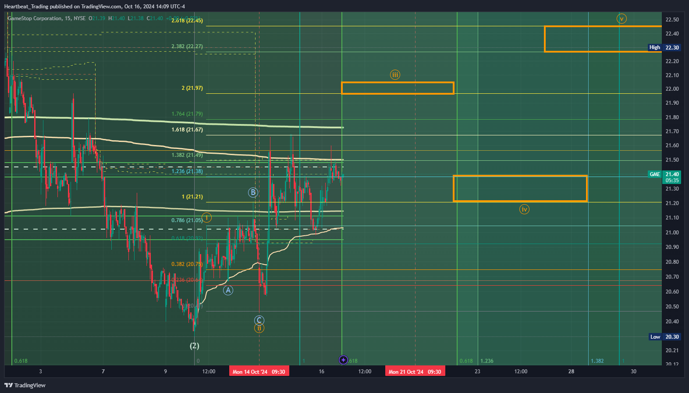
Task: Click the TradingView logo at the bottom
Action: coord(25,385)
